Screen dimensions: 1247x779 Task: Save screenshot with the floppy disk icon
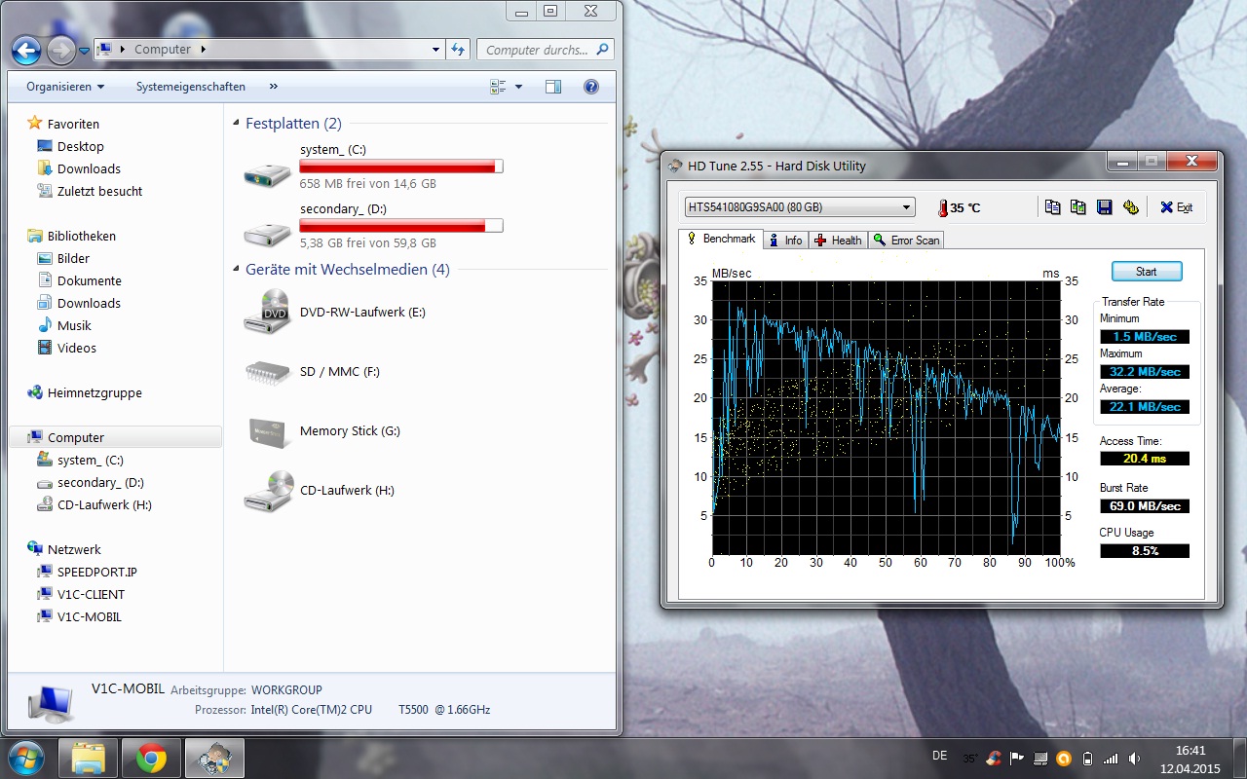(x=1104, y=207)
